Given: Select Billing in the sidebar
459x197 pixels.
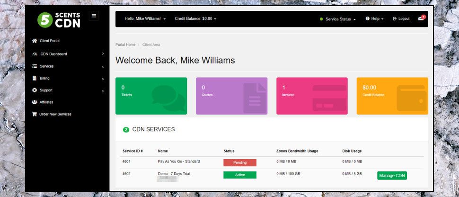Looking at the screenshot, I should 44,78.
